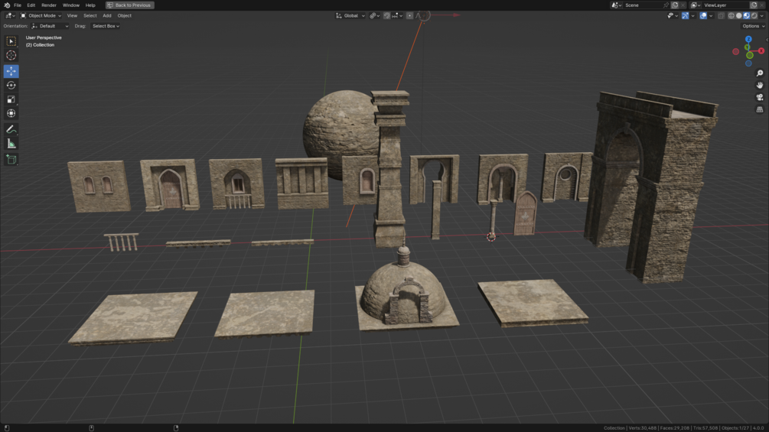
Task: Select the Add Cube tool
Action: [x=11, y=159]
